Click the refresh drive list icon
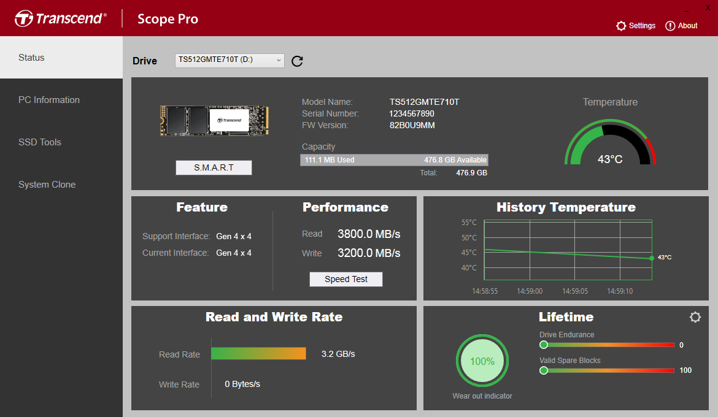The height and width of the screenshot is (417, 718). point(297,61)
